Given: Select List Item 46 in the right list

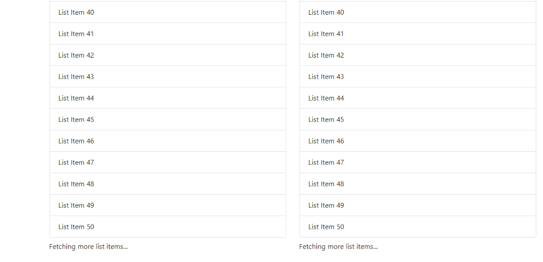Looking at the screenshot, I should (326, 141).
